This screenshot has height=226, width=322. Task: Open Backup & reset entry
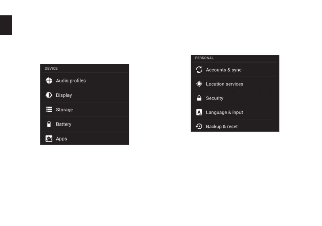(235, 125)
